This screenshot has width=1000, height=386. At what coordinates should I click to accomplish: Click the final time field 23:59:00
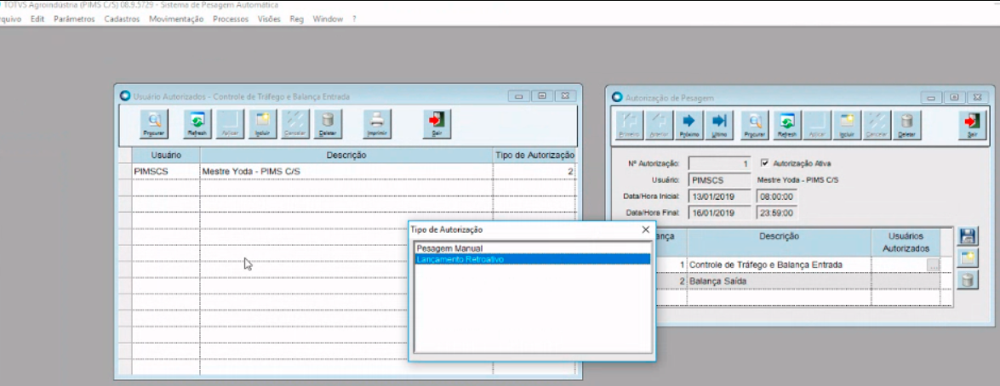pyautogui.click(x=777, y=213)
